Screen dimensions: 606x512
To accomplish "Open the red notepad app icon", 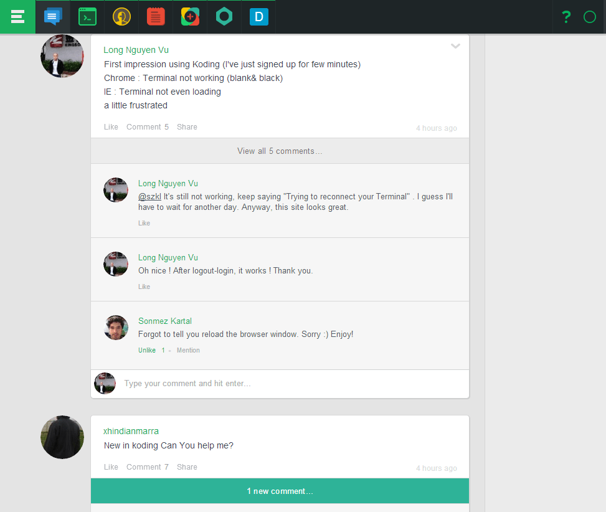I will tap(156, 17).
